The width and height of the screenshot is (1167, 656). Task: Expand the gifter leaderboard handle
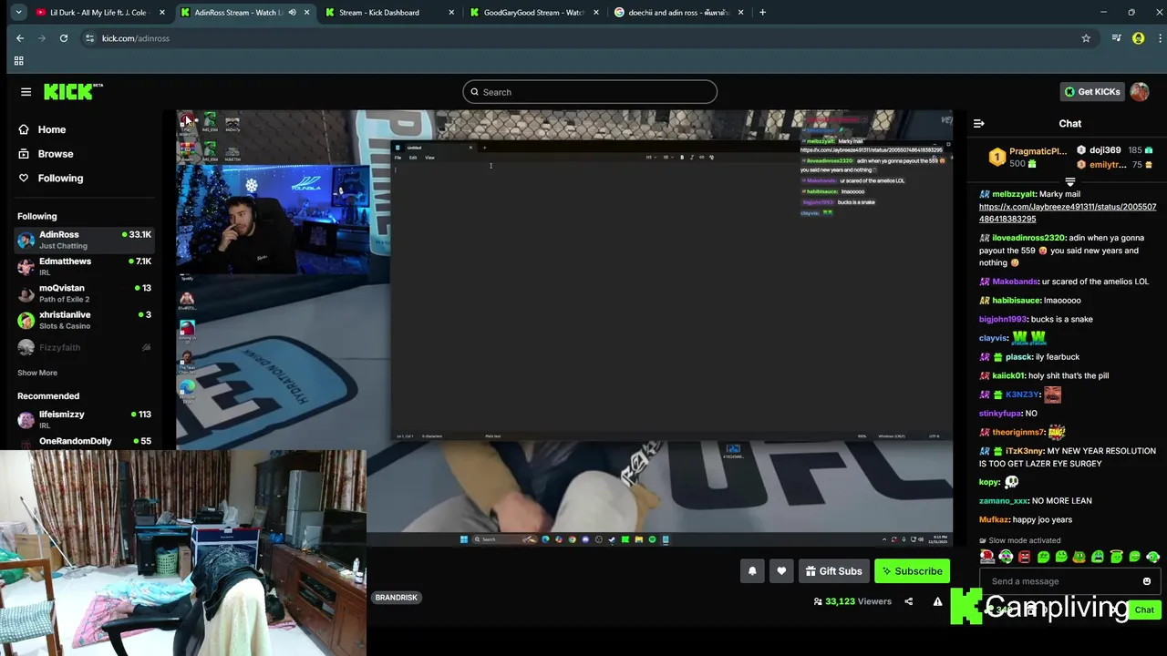pos(1070,181)
